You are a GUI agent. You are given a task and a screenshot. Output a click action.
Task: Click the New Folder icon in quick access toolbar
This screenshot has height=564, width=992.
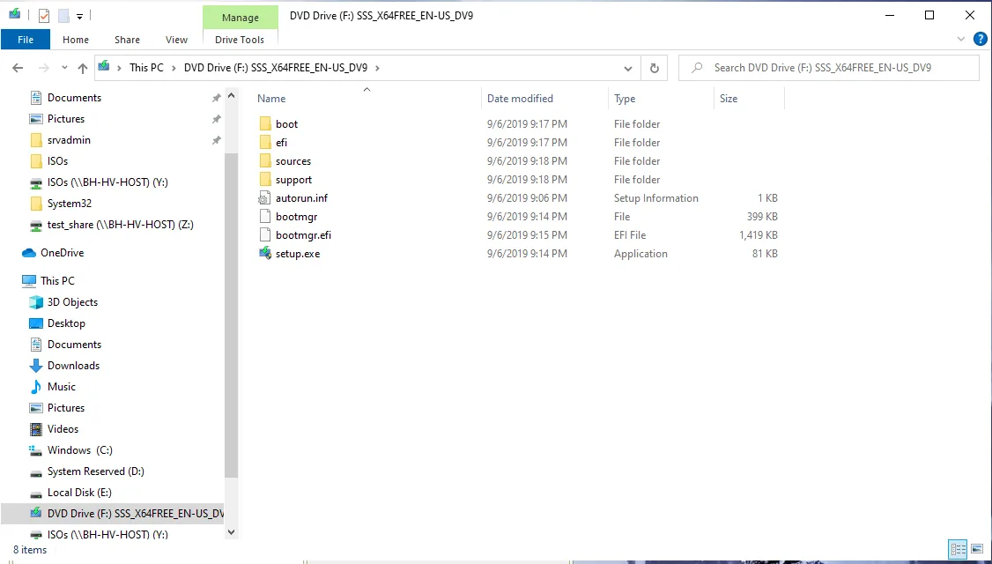coord(63,15)
